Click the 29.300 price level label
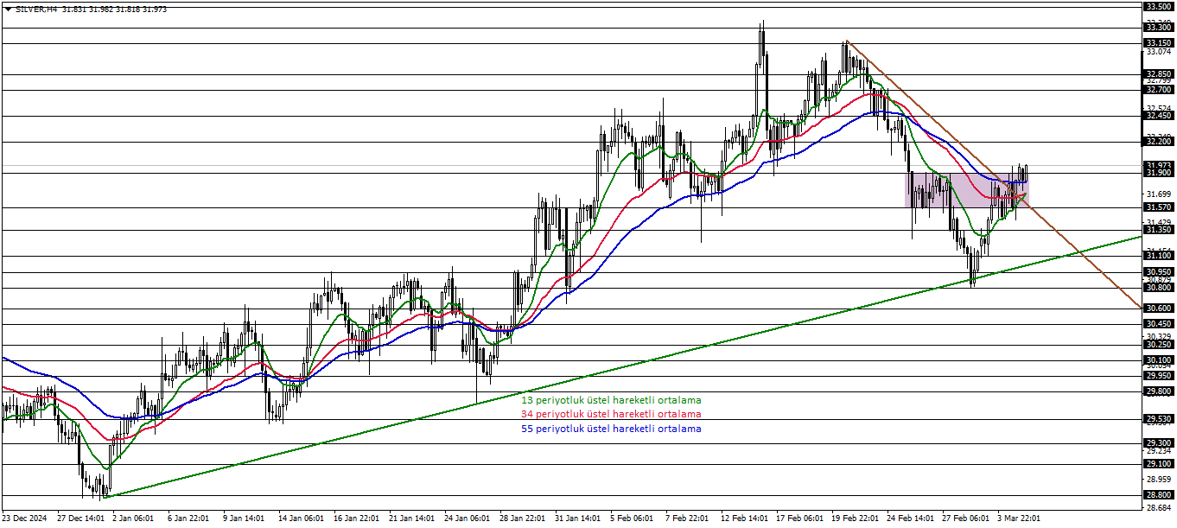The image size is (1177, 528). click(1158, 443)
